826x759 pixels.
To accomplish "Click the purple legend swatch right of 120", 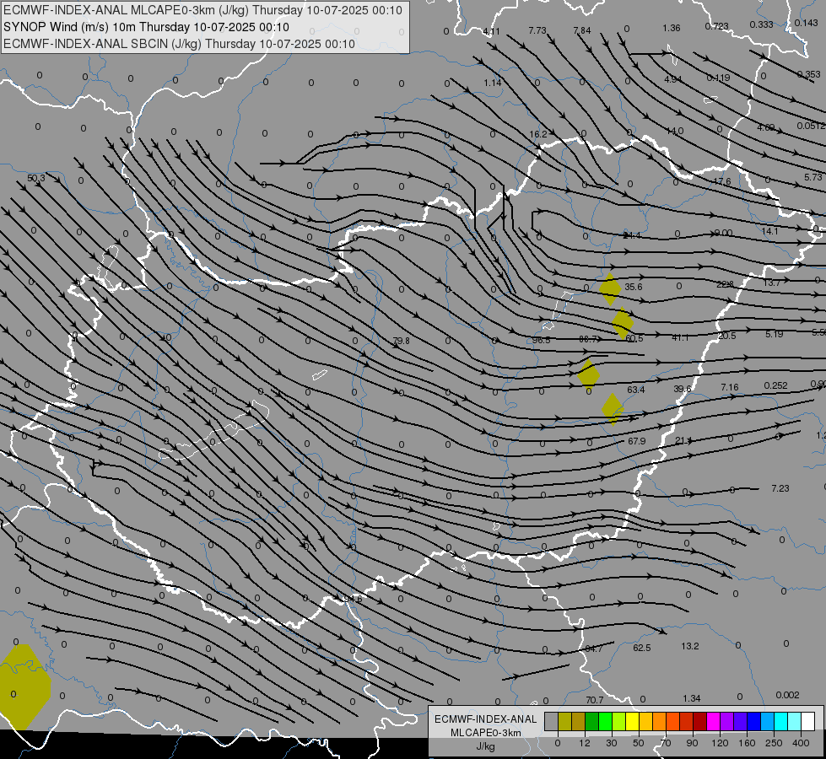I will (x=727, y=721).
